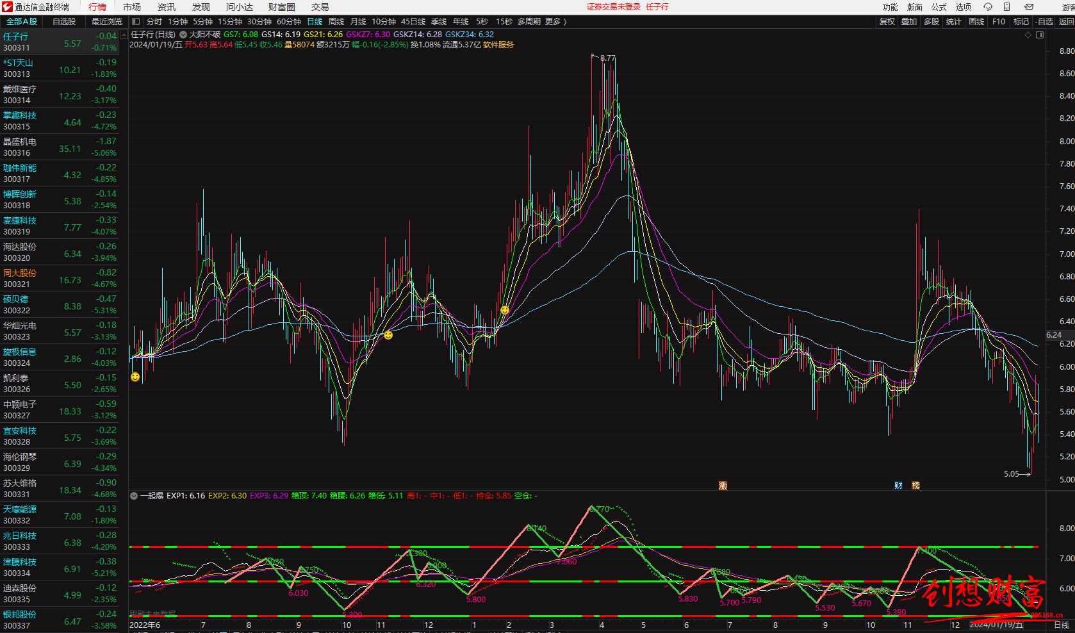The width and height of the screenshot is (1075, 633).
Task: Click the 证券交易未登录 login link
Action: coord(614,7)
